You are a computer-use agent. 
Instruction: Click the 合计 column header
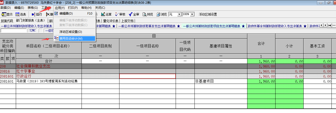261,44
